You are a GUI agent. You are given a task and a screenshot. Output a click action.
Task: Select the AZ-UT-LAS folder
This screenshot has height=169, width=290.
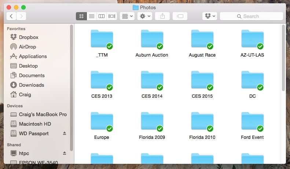coord(253,39)
